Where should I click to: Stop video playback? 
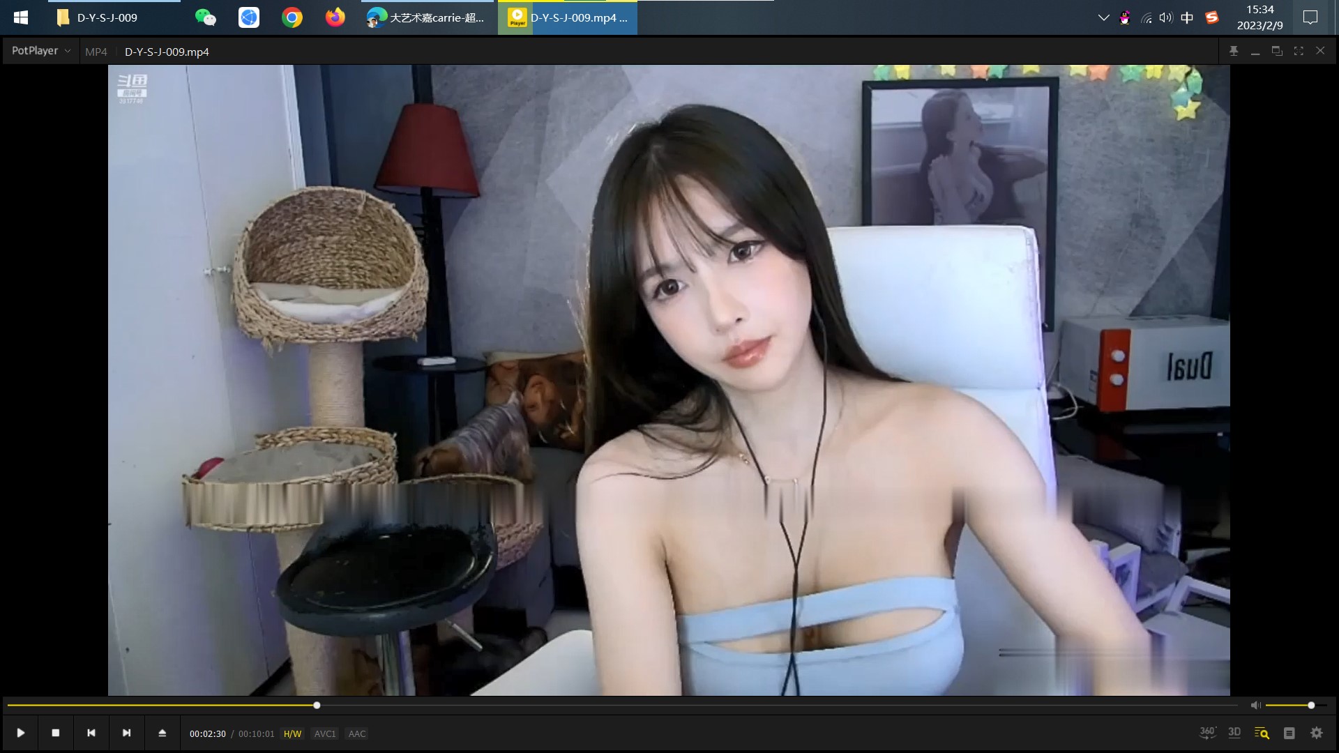point(56,733)
